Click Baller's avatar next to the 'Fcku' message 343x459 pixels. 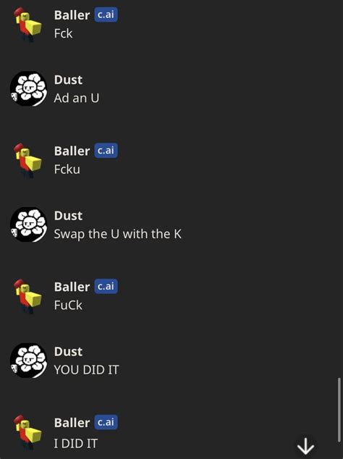[27, 161]
